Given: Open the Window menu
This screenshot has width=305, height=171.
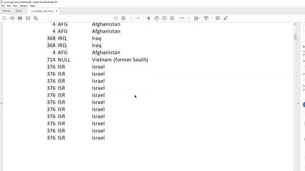Looking at the screenshot, I should point(24,6).
